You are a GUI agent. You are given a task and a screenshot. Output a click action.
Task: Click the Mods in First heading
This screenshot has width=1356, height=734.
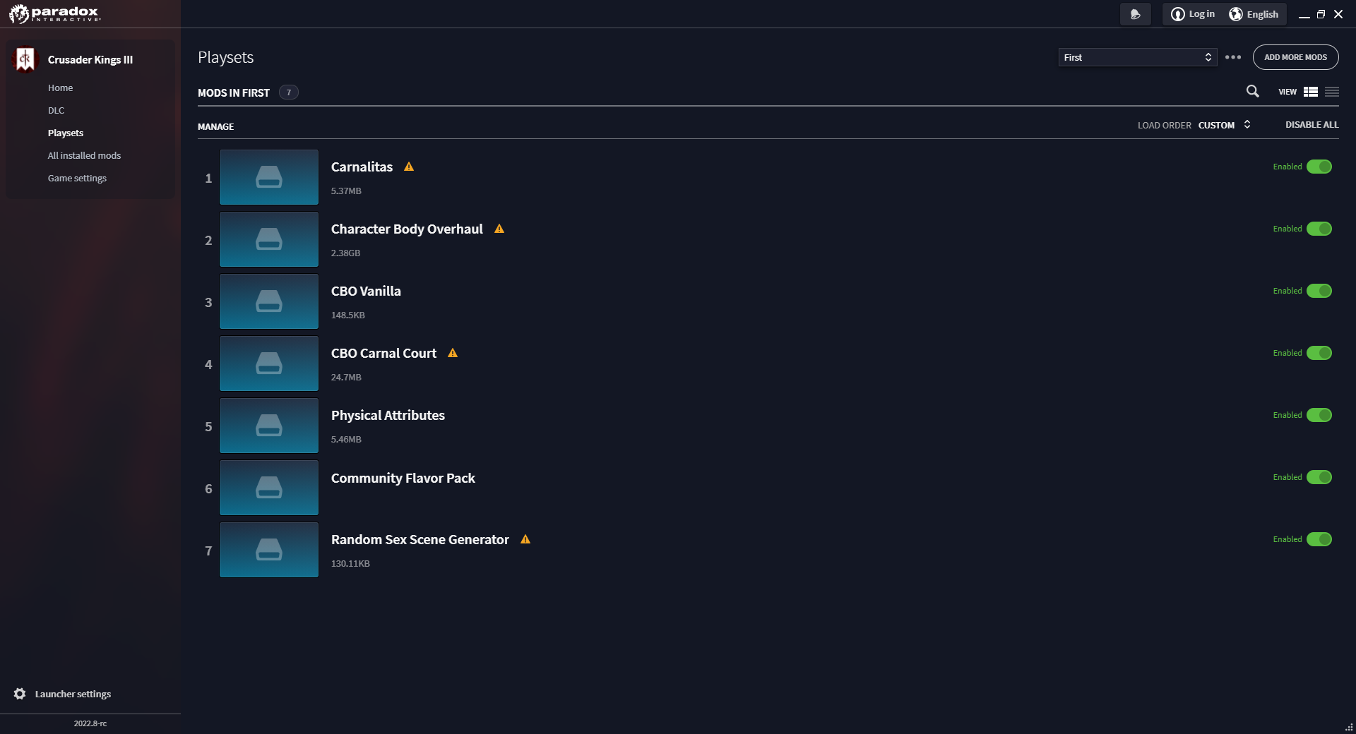[234, 92]
